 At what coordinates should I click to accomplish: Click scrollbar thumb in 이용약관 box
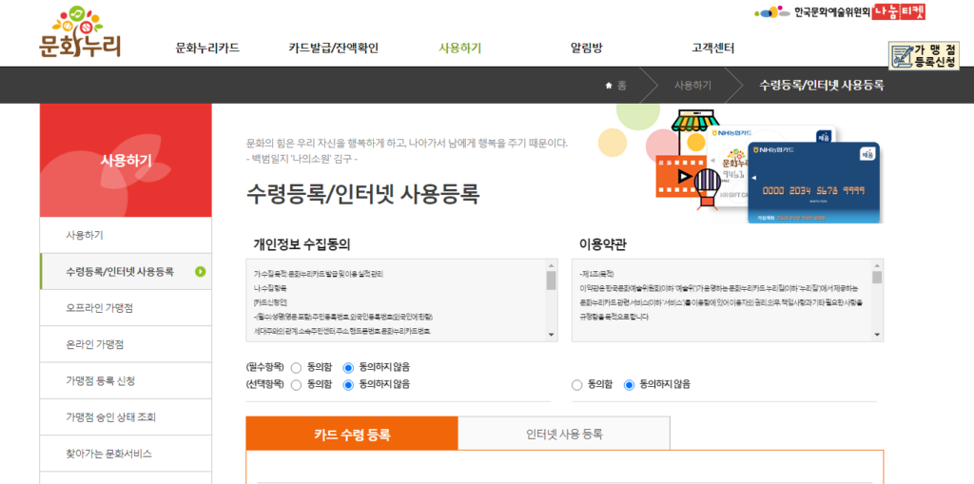pyautogui.click(x=877, y=277)
